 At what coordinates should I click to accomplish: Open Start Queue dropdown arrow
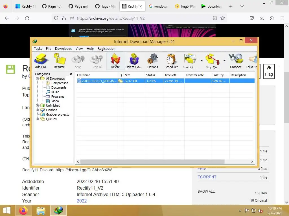click(202, 61)
